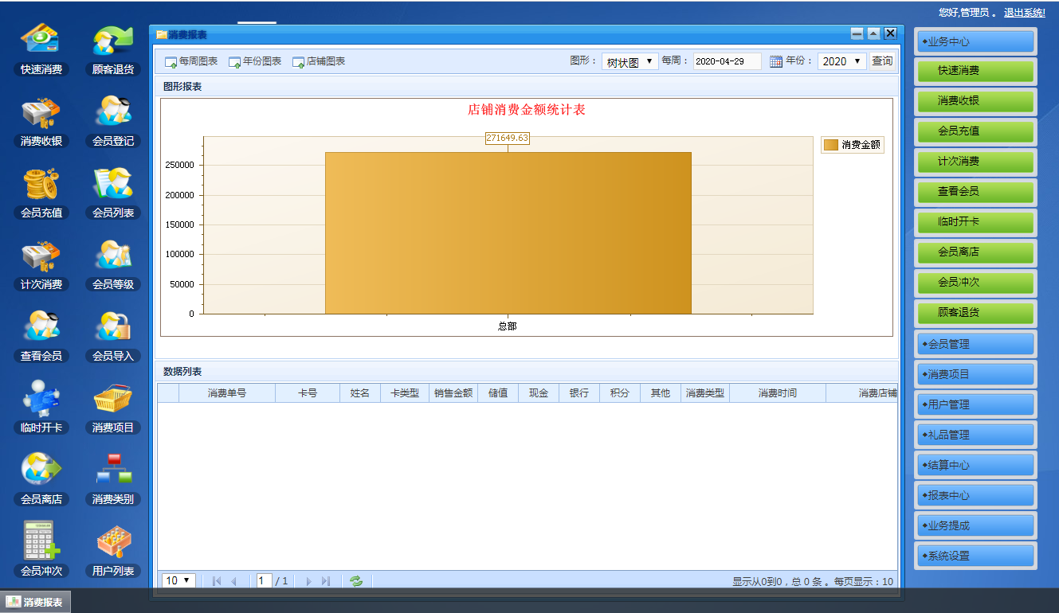Open the 临时开卡 desktop icon
This screenshot has width=1059, height=613.
coord(41,400)
